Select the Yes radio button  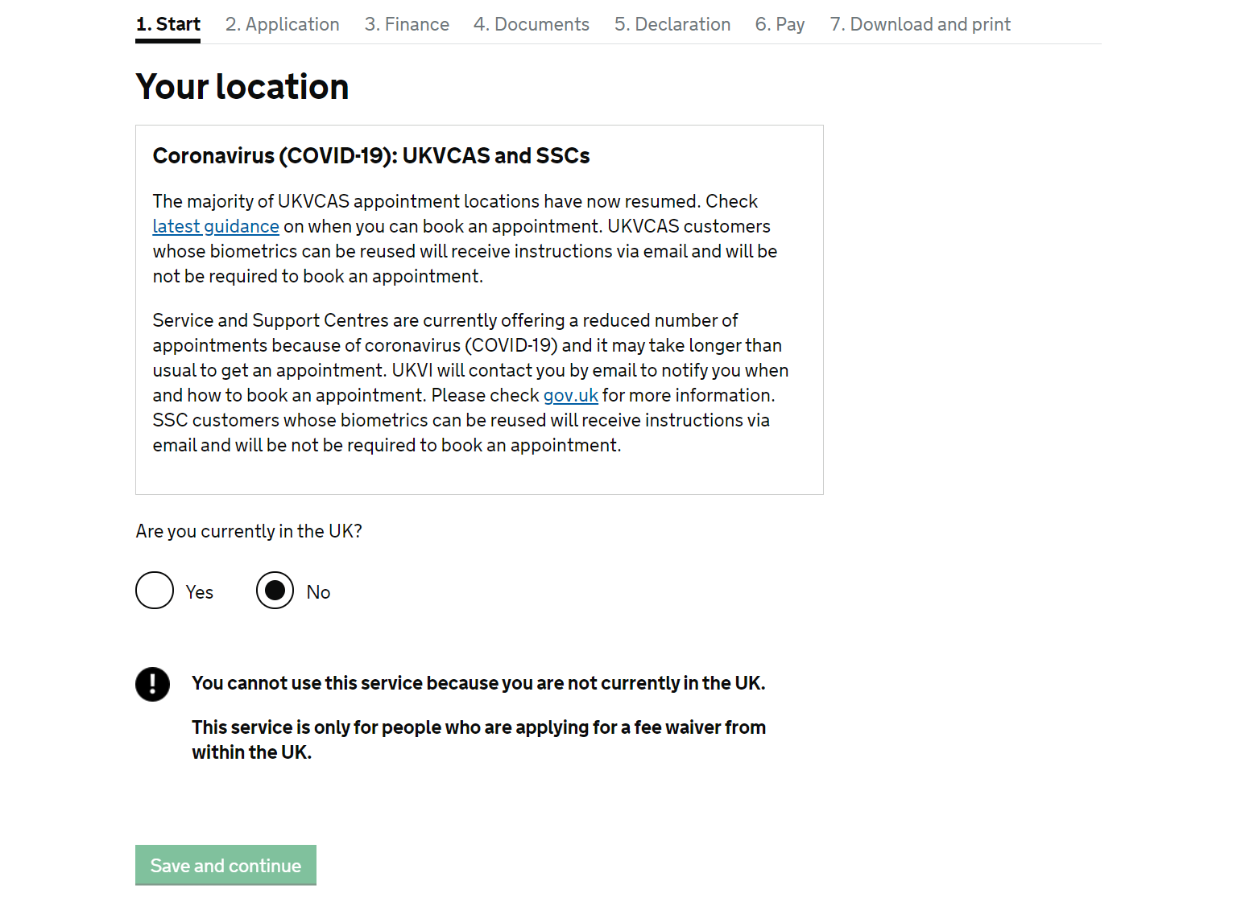coord(155,590)
